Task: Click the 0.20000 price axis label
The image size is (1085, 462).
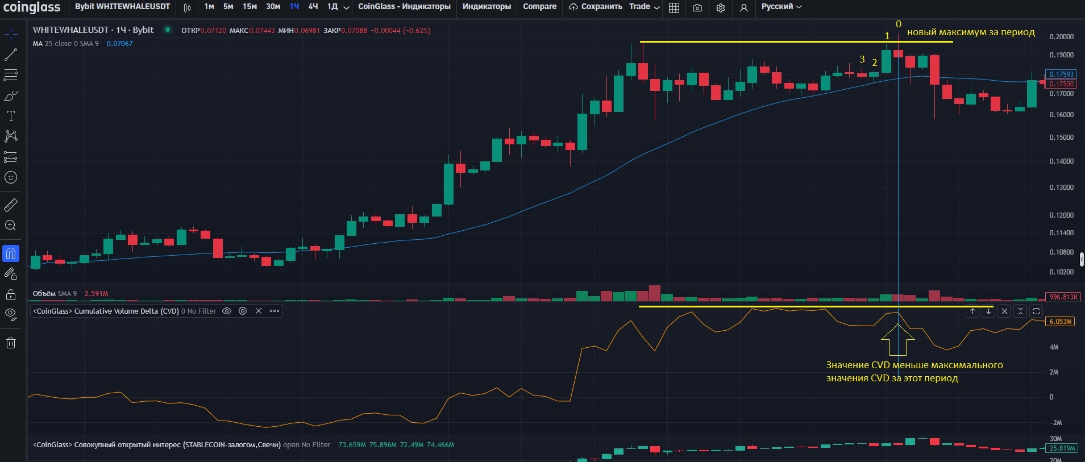Action: point(1061,37)
